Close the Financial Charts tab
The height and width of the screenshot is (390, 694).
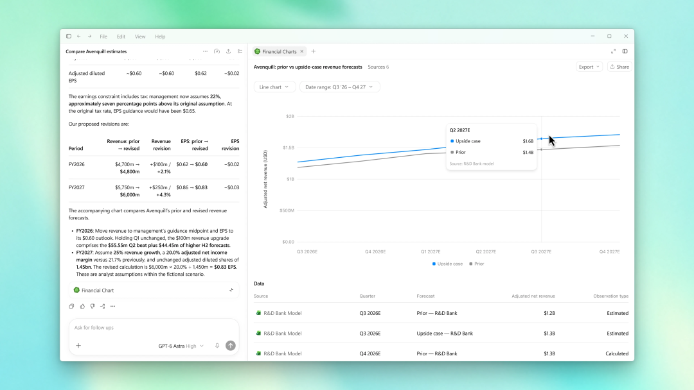(x=302, y=51)
